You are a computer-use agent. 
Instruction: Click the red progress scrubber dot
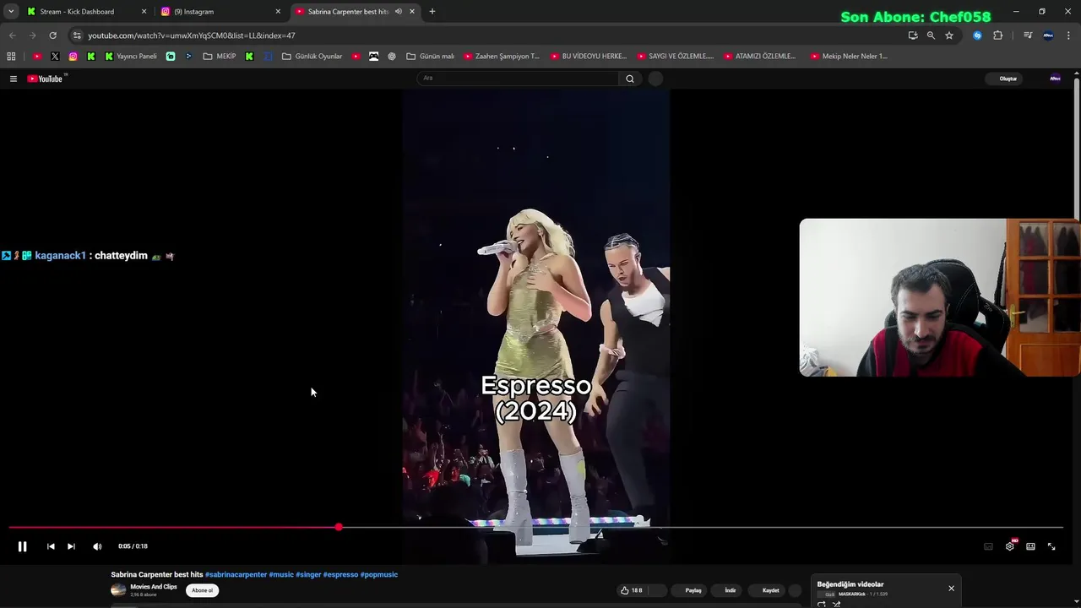click(339, 527)
